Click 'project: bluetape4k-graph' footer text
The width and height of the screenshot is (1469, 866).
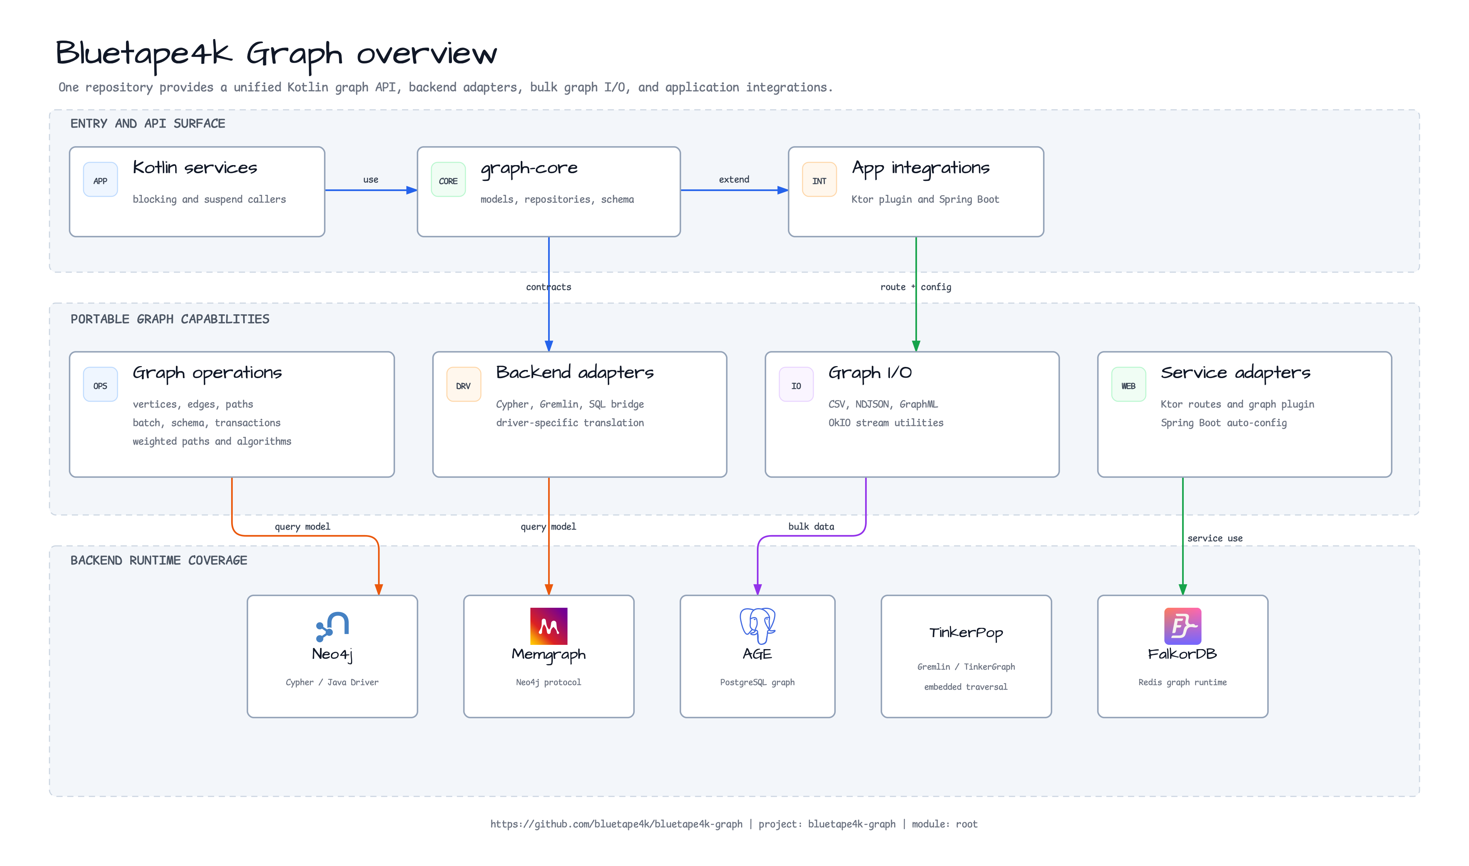827,824
